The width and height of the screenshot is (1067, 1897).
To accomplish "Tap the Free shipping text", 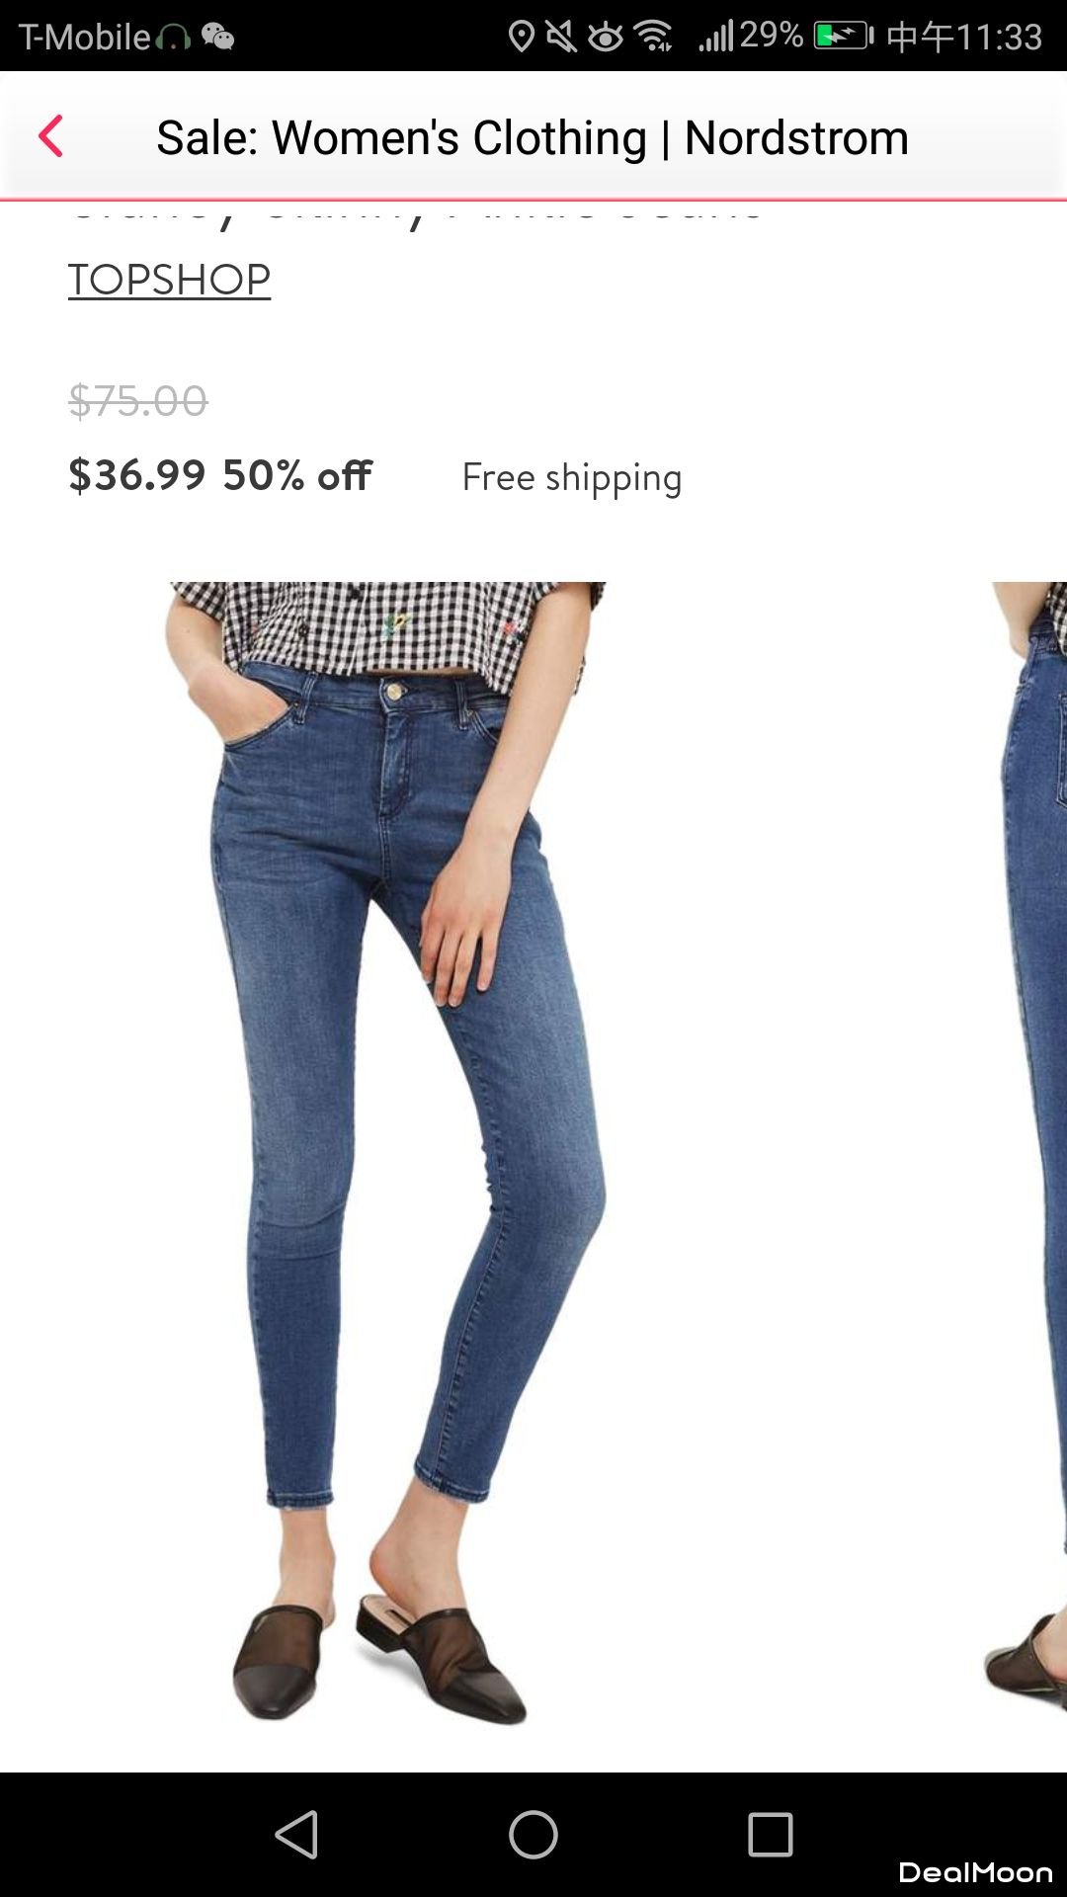I will point(572,478).
